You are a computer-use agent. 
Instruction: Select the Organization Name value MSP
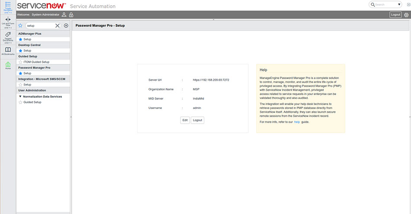click(x=196, y=89)
